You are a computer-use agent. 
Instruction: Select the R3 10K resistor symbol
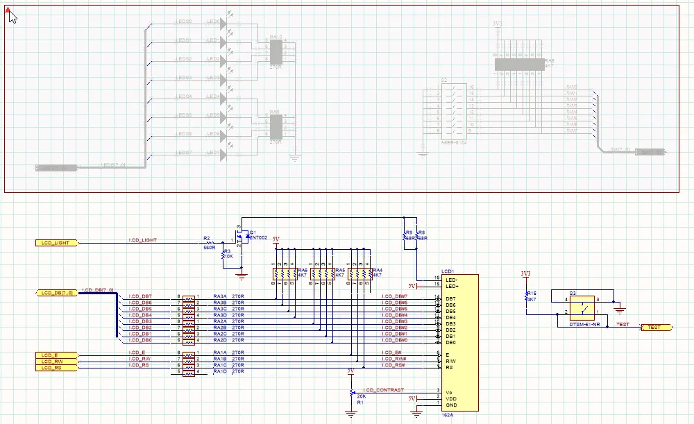point(224,254)
